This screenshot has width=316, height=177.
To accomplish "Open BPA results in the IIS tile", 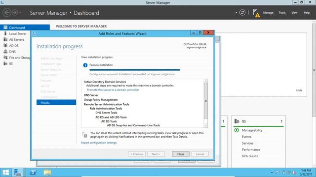I will (250, 156).
